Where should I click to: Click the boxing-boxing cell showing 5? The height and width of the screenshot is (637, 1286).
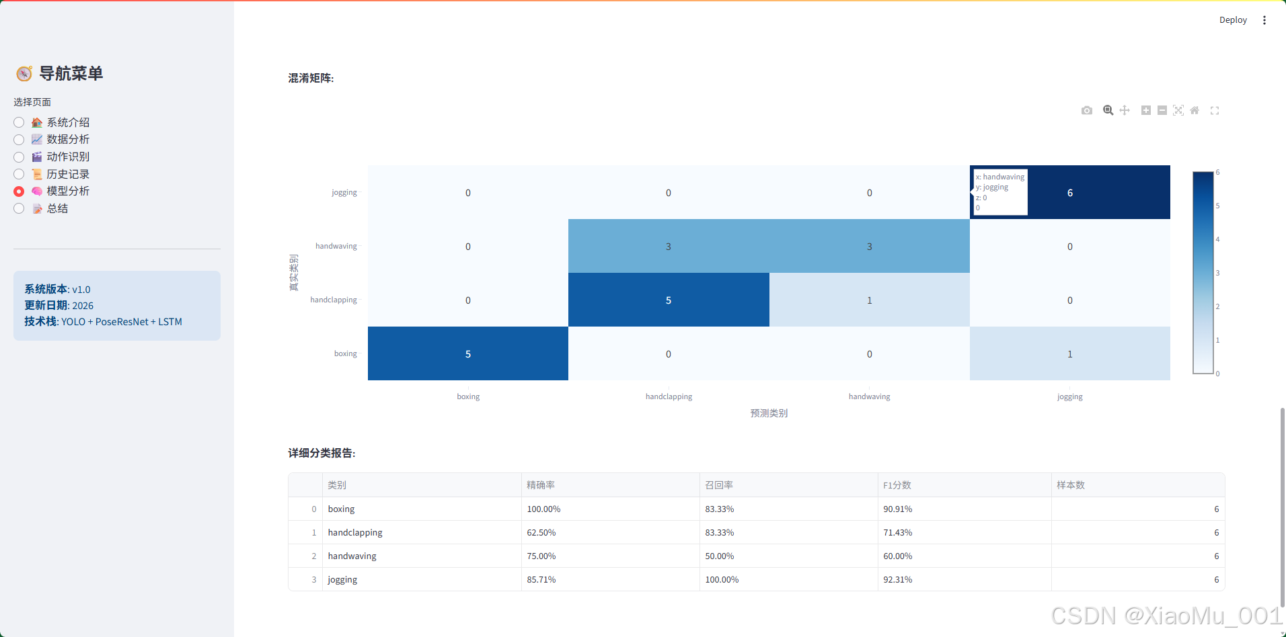(468, 353)
